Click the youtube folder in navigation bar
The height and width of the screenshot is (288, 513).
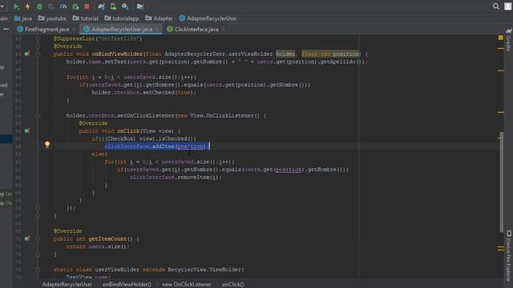coord(52,18)
